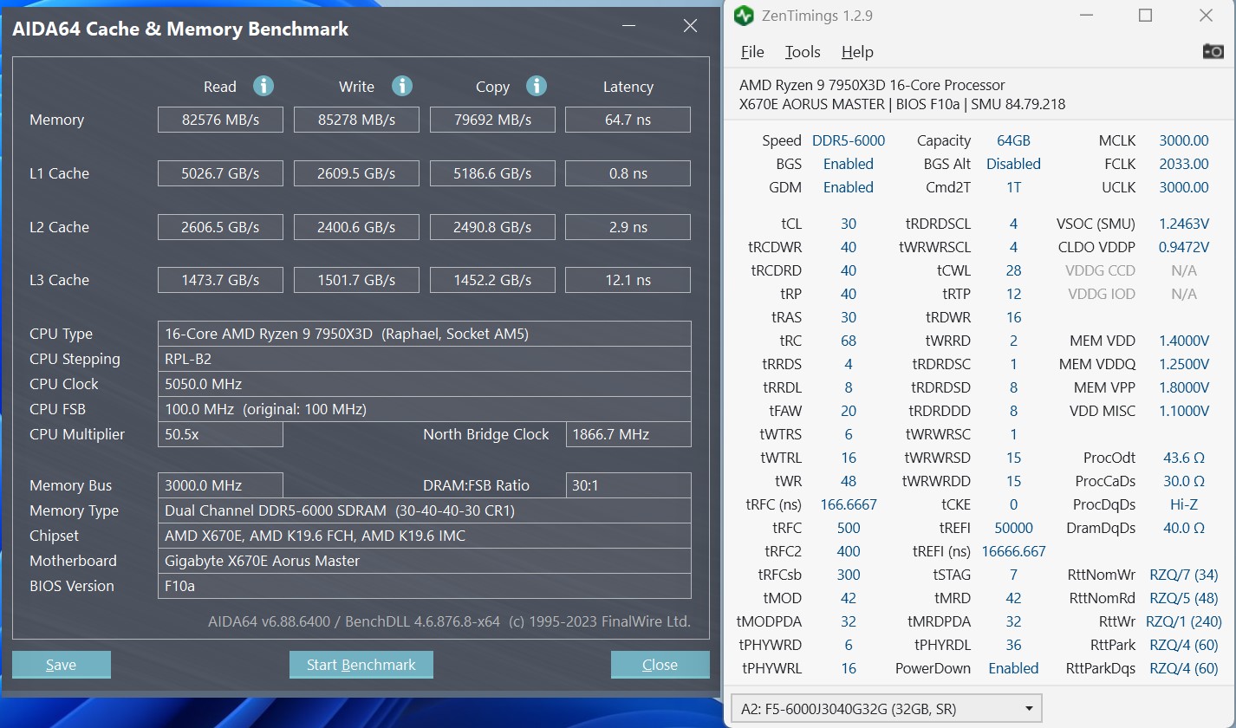Click the Chipset field AMD X670E
This screenshot has height=728, width=1236.
click(x=425, y=536)
